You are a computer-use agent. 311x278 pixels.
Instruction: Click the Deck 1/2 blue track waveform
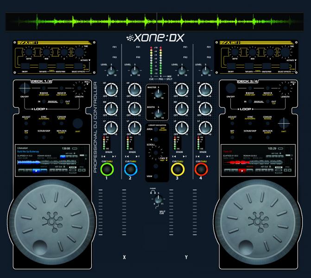pyautogui.click(x=47, y=162)
